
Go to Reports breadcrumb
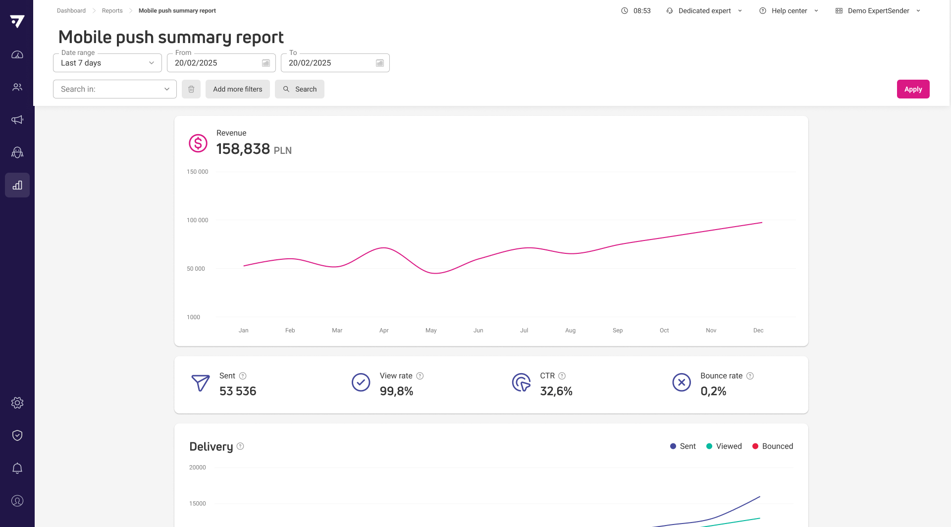coord(112,11)
